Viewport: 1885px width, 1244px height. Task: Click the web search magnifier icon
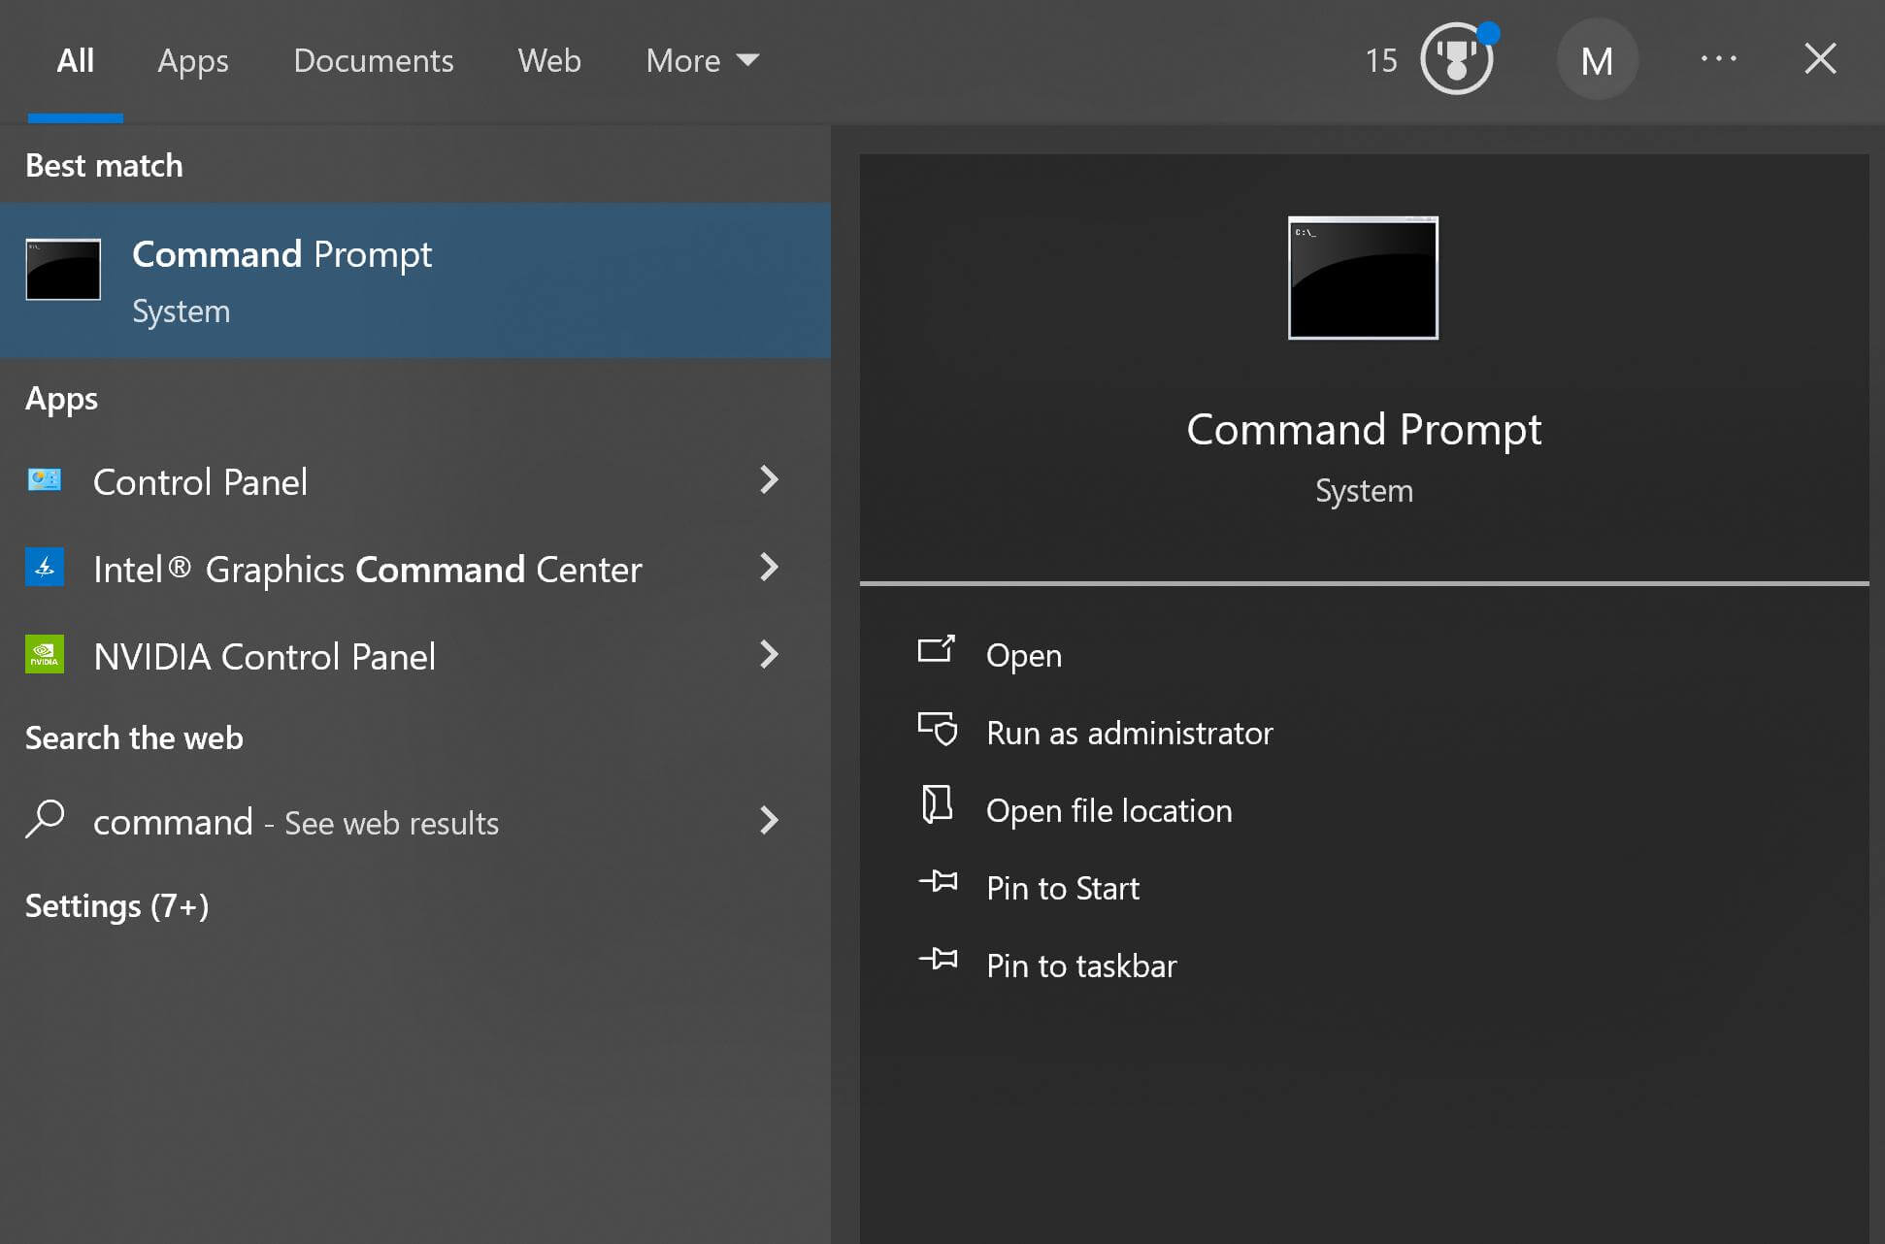[45, 820]
